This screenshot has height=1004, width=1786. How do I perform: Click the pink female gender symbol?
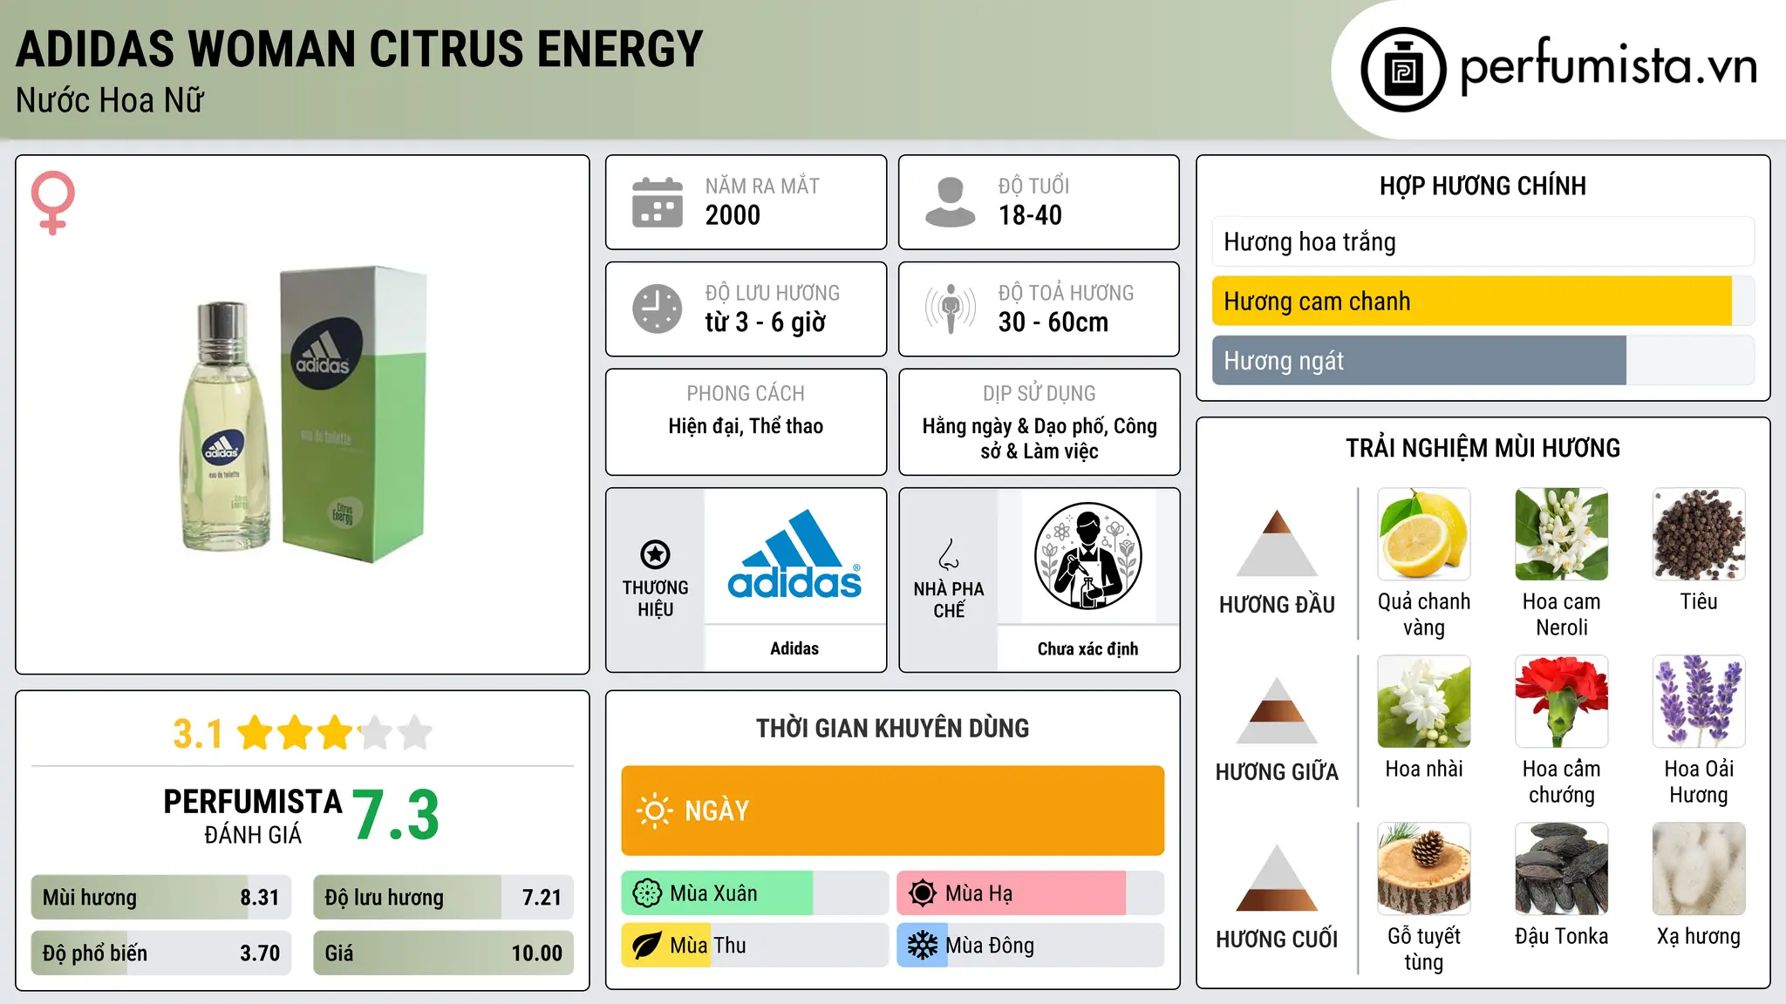(x=53, y=203)
